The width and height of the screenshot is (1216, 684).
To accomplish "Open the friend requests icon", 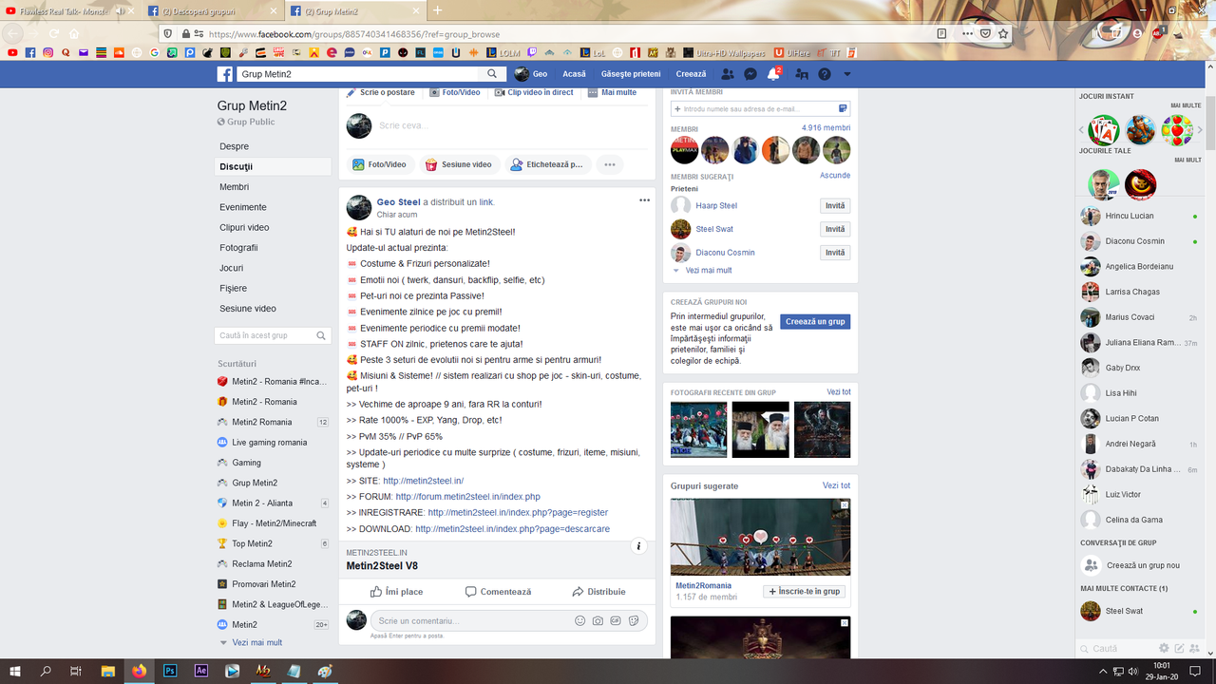I will 728,74.
